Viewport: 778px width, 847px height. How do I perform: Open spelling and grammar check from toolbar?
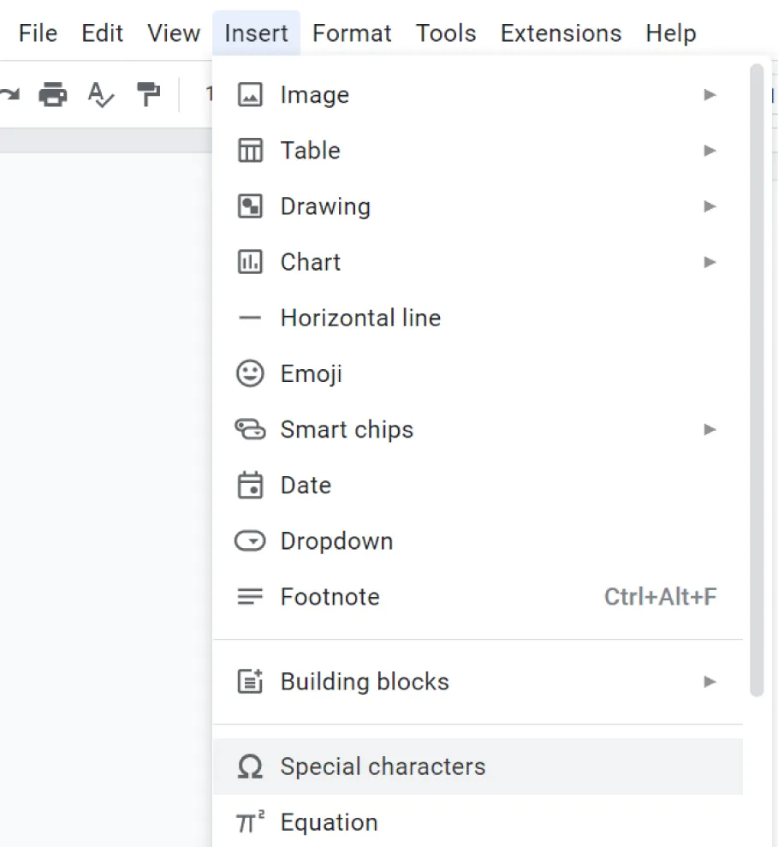pyautogui.click(x=100, y=95)
